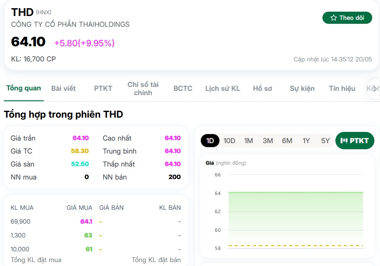Click the buy price 63
This screenshot has width=380, height=266.
[88, 235]
